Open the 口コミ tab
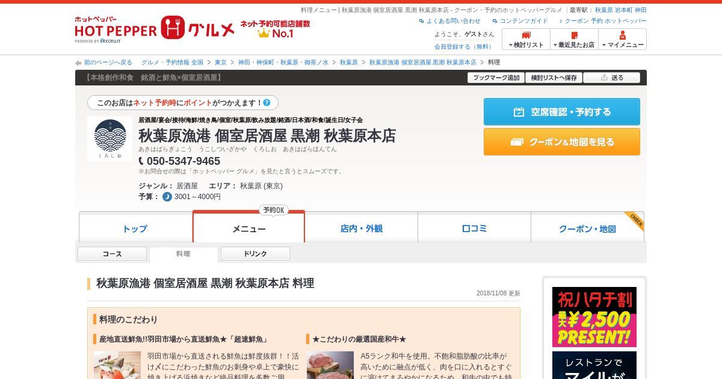 click(474, 228)
